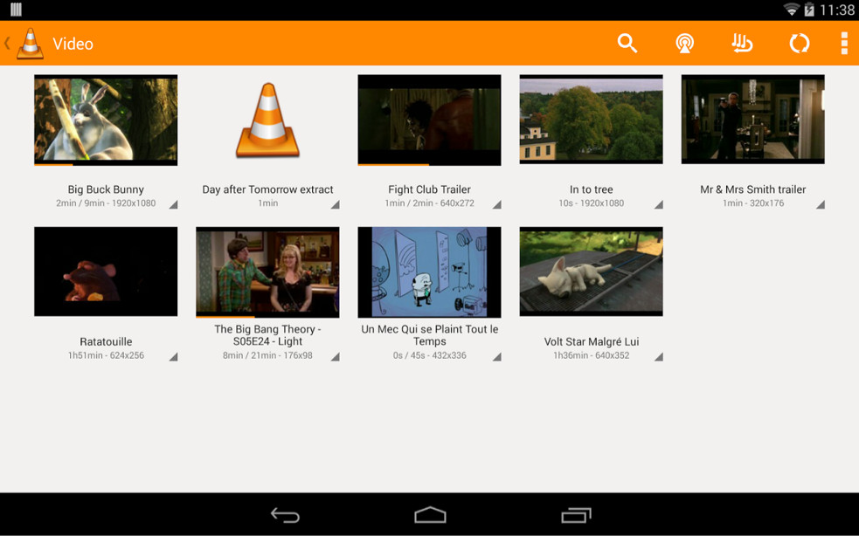This screenshot has width=859, height=536.
Task: Tap the orange progress bar under Big Bang Theory
Action: coord(225,316)
